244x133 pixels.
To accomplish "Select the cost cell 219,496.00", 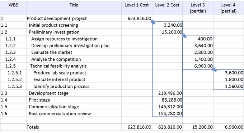I will (x=167, y=93).
